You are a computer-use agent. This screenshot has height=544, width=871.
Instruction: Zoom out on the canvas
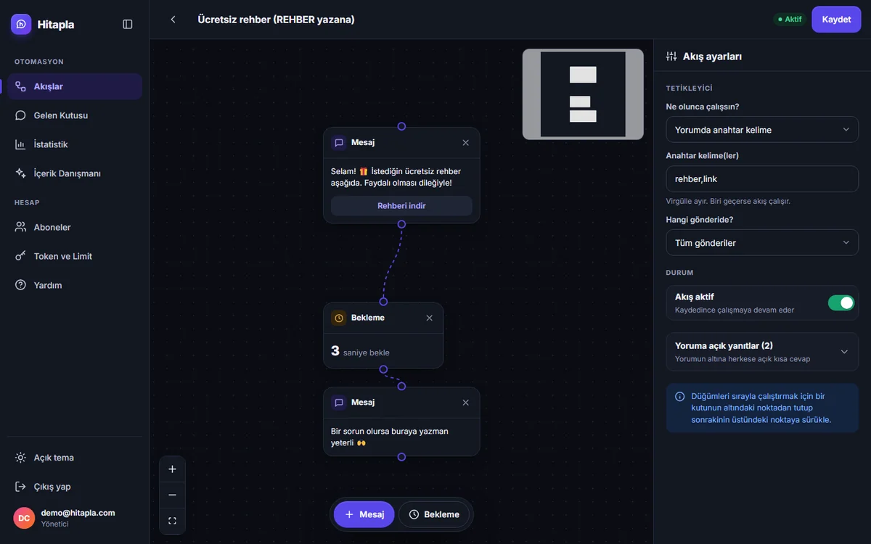click(172, 495)
